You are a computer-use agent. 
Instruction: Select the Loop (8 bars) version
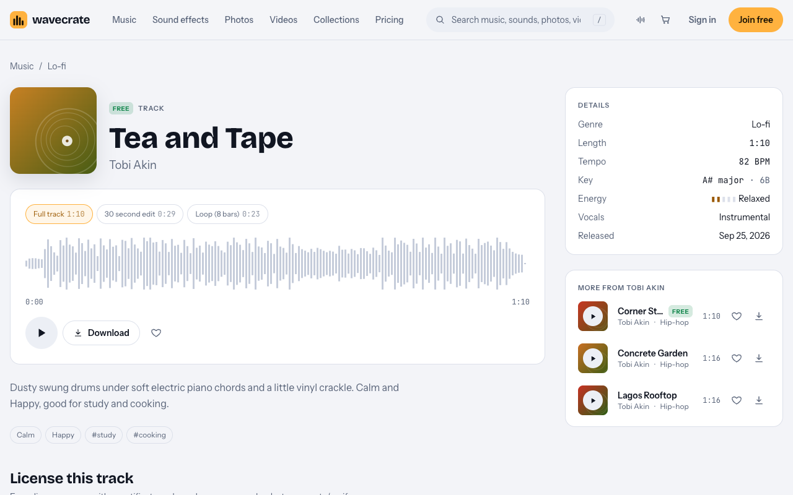(x=227, y=214)
